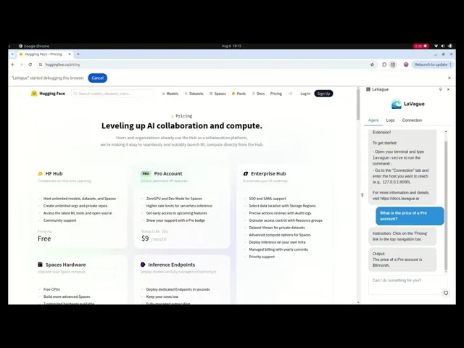Open Models in the site navigation

(x=170, y=94)
